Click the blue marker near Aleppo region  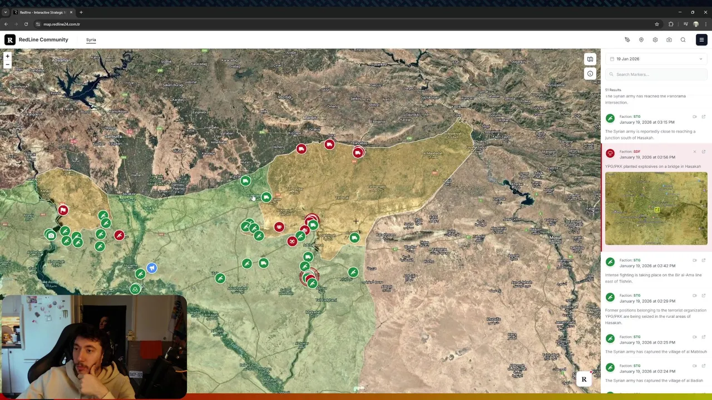[151, 268]
